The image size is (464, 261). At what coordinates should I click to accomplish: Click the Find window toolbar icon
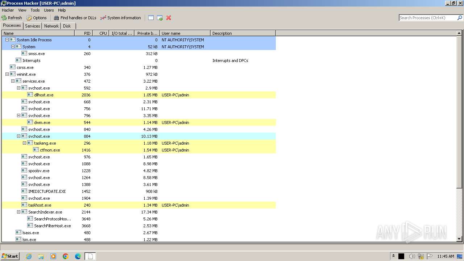tap(151, 18)
